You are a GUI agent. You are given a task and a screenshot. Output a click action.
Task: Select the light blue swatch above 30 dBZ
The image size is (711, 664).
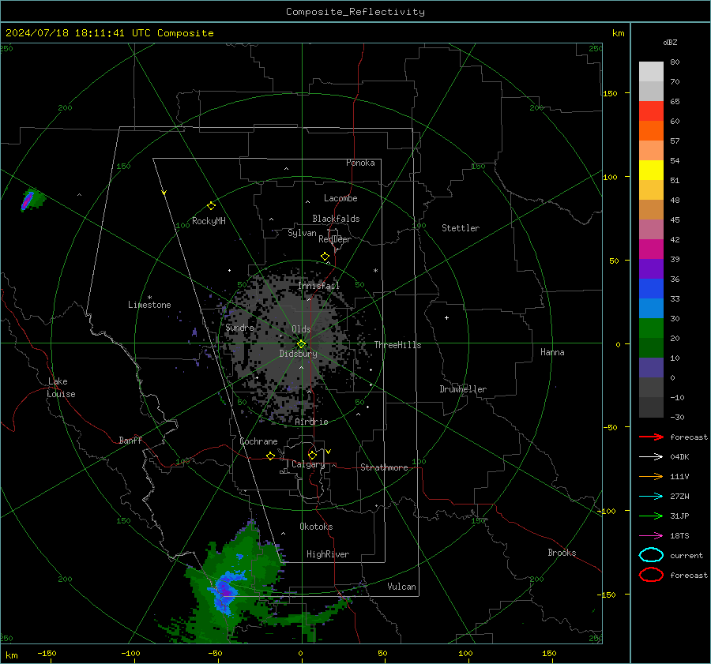click(651, 308)
